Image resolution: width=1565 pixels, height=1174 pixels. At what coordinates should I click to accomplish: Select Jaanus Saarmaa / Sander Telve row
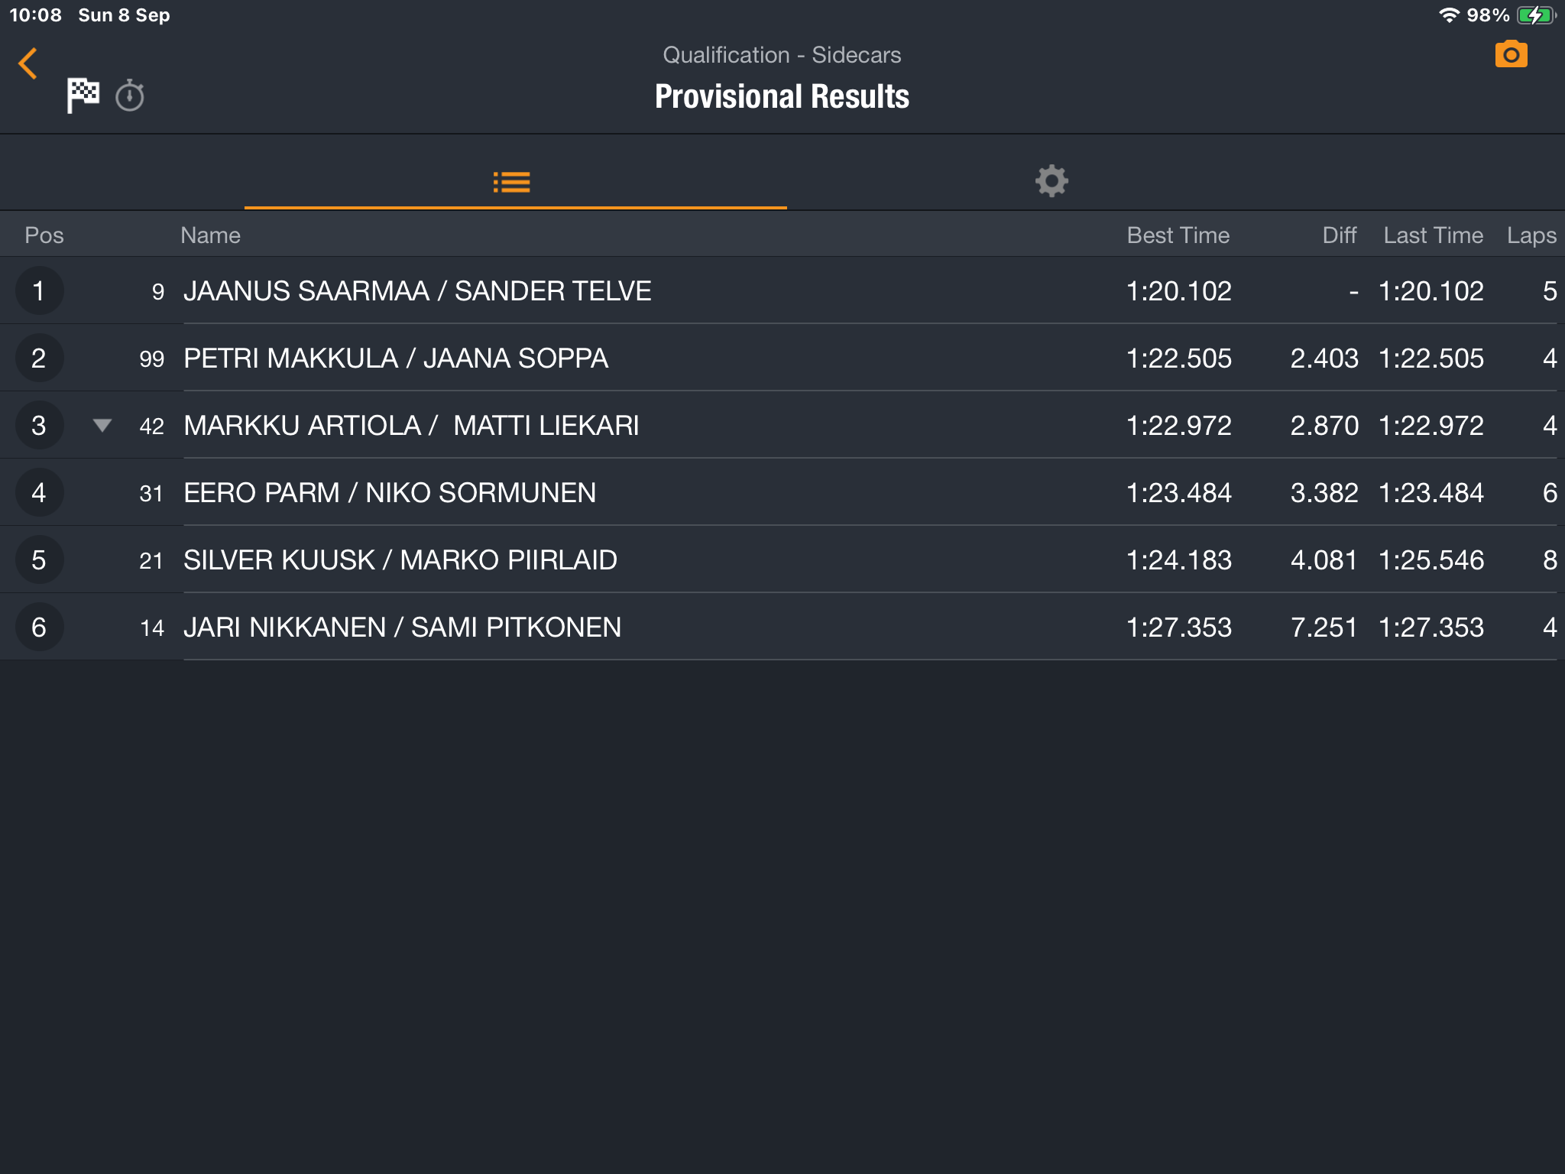pos(417,291)
